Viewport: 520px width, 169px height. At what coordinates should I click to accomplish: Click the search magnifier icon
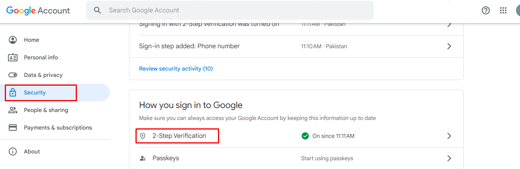coord(98,10)
